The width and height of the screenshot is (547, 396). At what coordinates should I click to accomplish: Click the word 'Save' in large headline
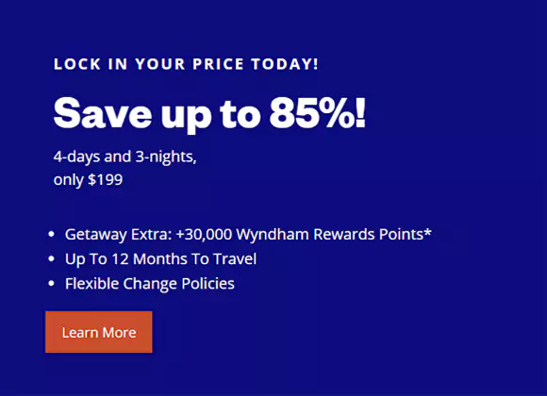coord(103,113)
